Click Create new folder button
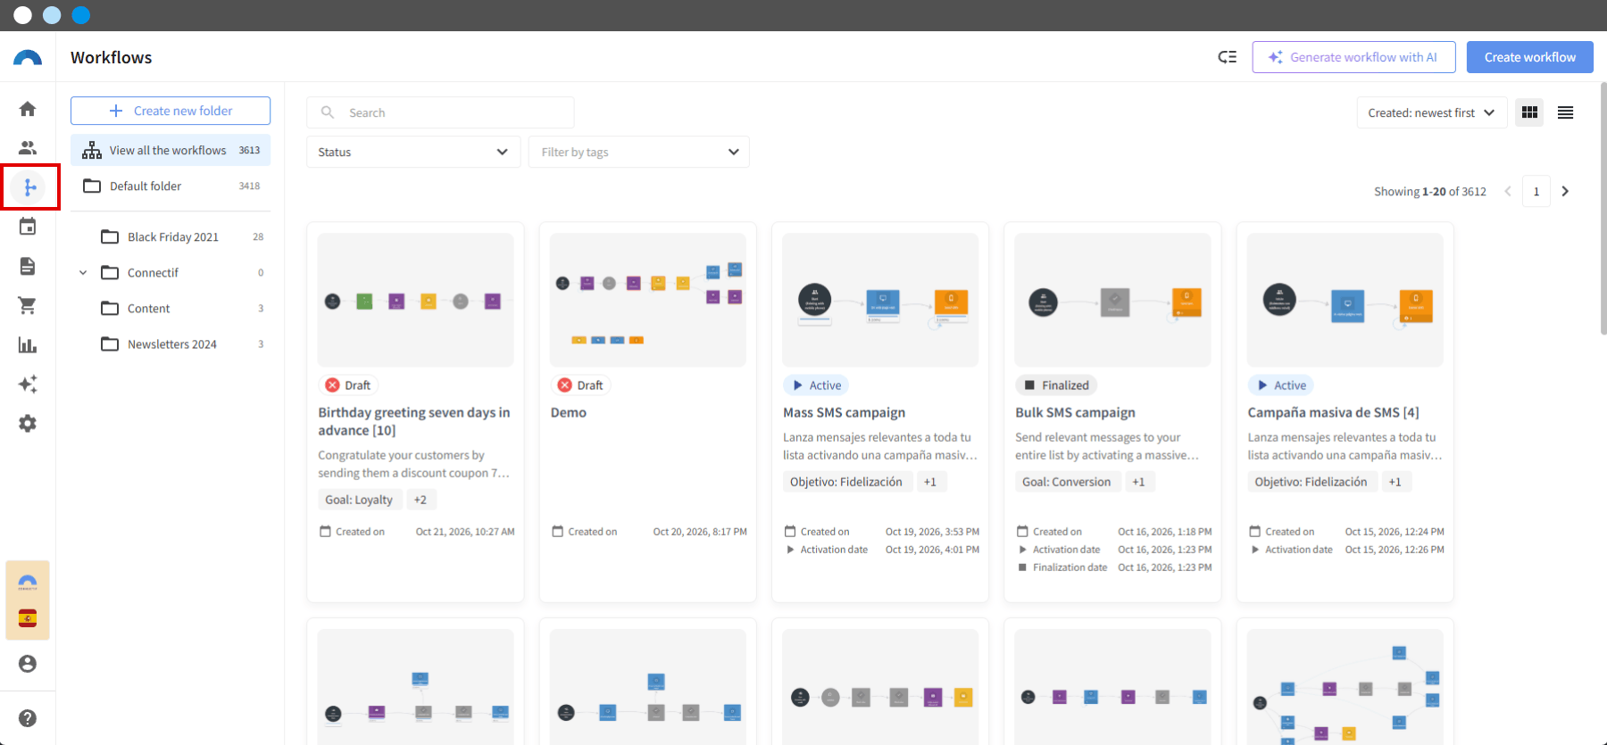Screen dimensions: 1607x745 click(171, 111)
